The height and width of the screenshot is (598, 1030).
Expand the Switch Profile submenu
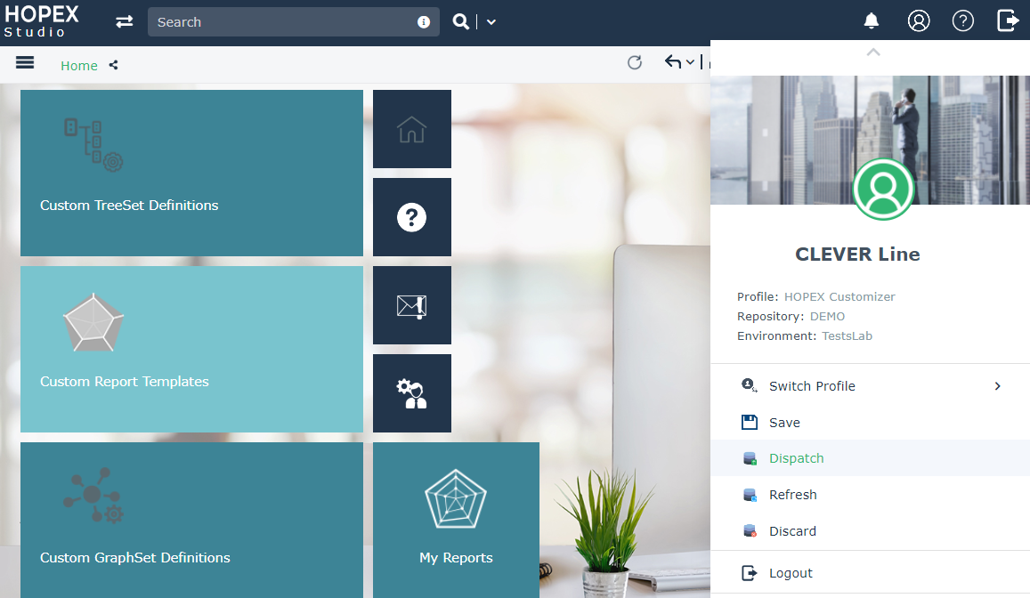tap(997, 386)
